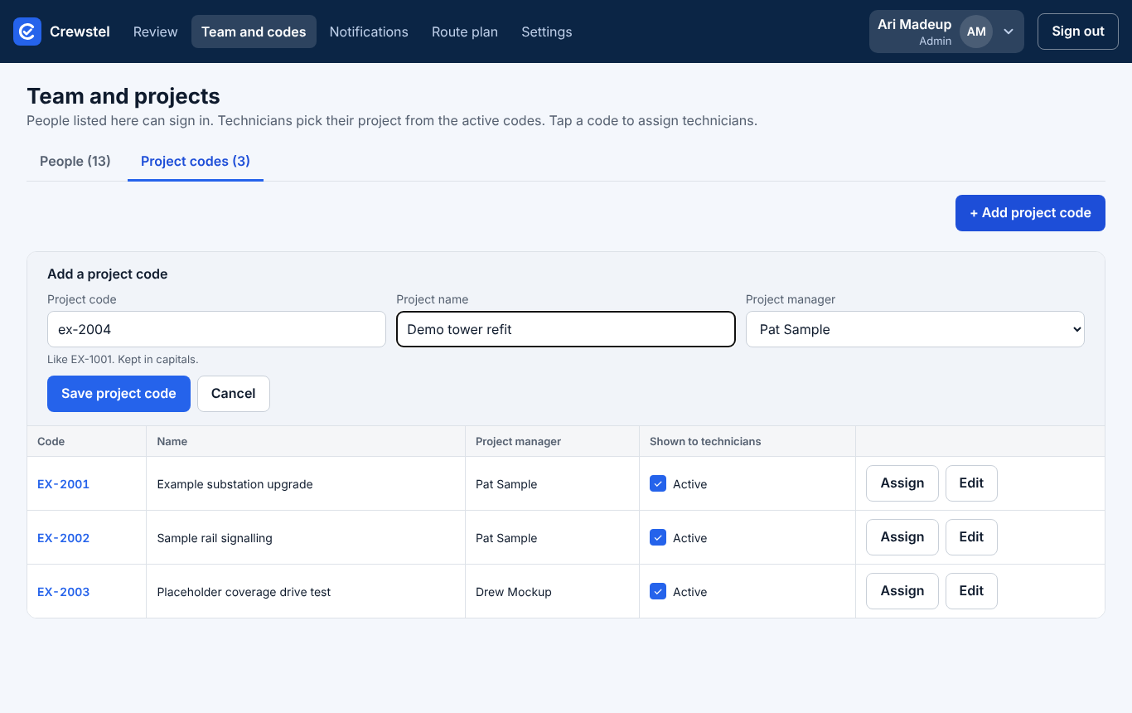Select the Project codes (3) tab
Screen dimensions: 1132x713
click(x=196, y=161)
